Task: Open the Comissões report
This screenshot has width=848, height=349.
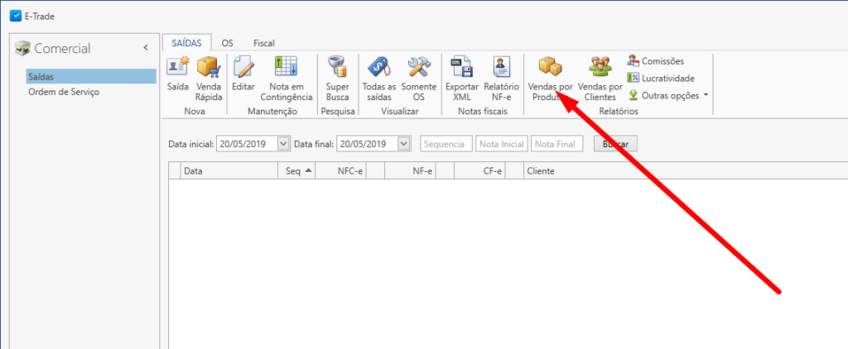Action: (x=656, y=60)
